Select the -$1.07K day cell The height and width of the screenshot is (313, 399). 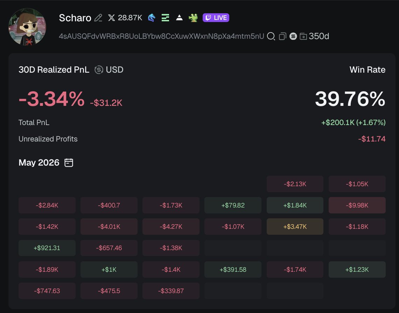point(233,227)
